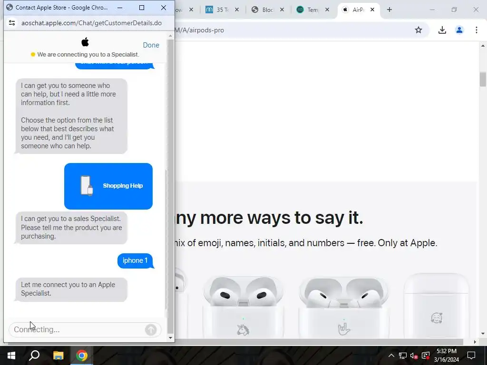This screenshot has height=365, width=487.
Task: Click horizontal scrollbar right arrow on page
Action: pos(475,342)
